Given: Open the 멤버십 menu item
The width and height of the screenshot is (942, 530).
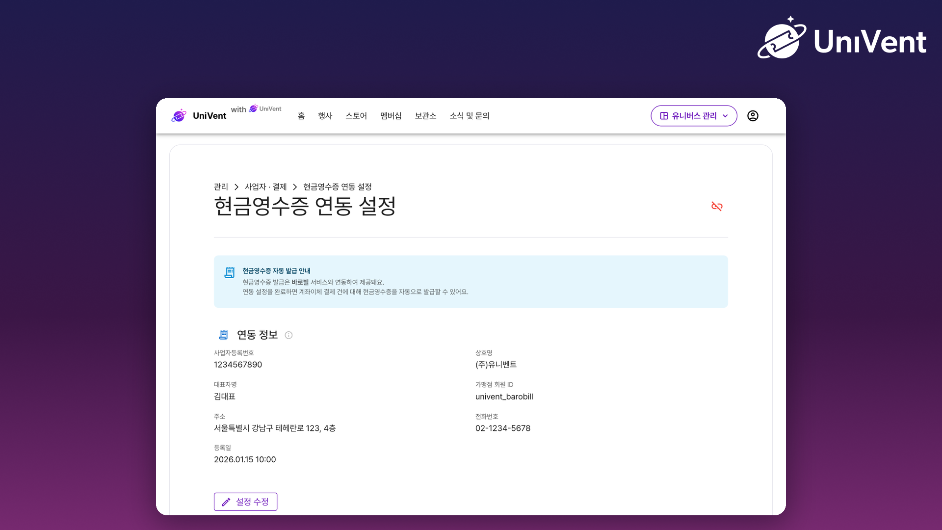Looking at the screenshot, I should [x=391, y=116].
